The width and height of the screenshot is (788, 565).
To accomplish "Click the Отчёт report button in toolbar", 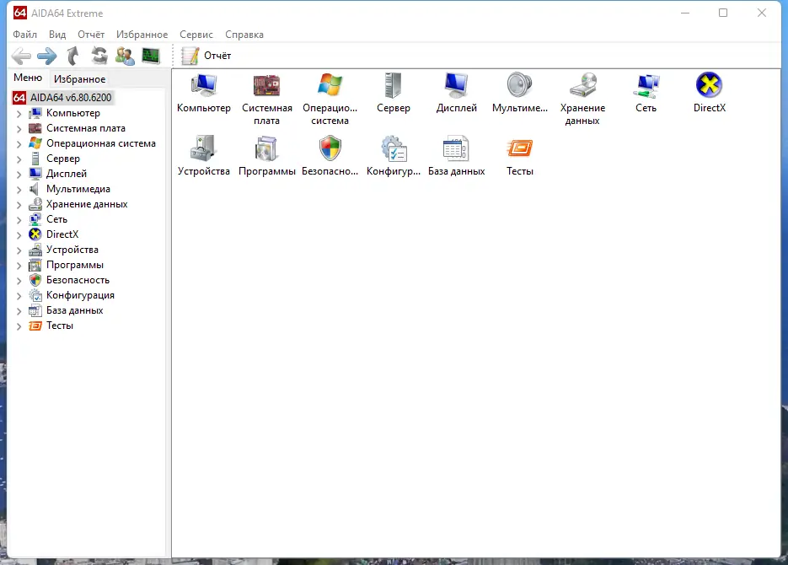I will point(206,56).
